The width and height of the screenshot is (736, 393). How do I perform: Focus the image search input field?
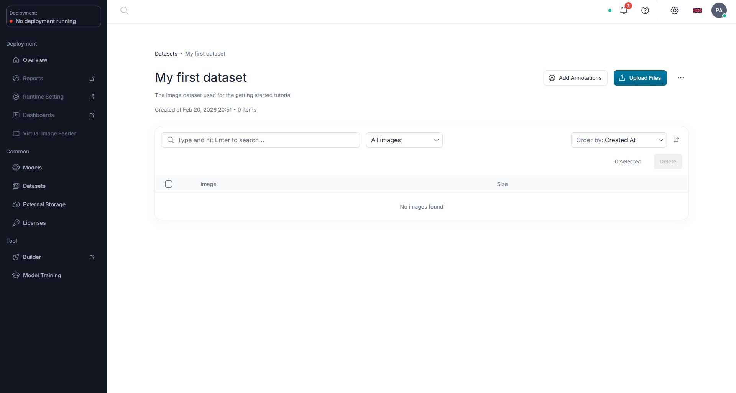tap(260, 140)
